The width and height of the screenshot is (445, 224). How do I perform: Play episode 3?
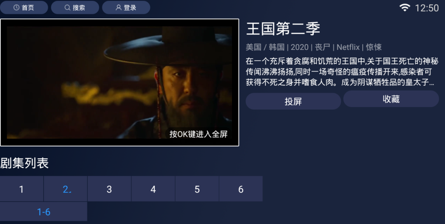click(x=109, y=189)
